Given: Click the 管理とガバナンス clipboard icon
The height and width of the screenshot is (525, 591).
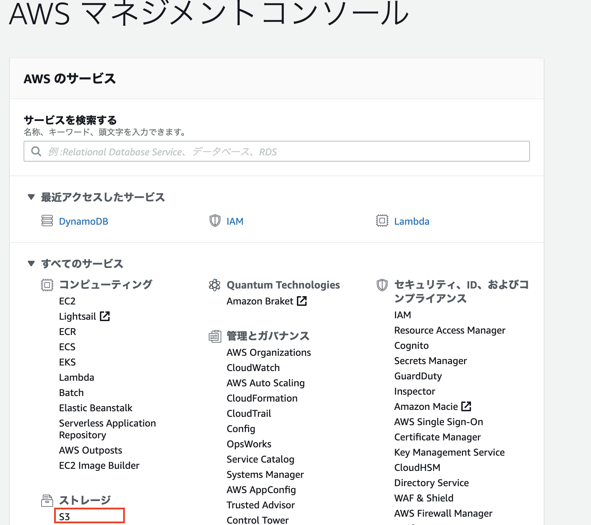Looking at the screenshot, I should (x=215, y=336).
